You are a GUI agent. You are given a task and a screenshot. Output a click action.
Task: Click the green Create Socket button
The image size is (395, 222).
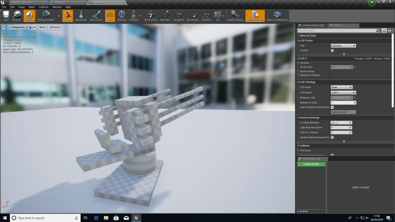coord(311,164)
